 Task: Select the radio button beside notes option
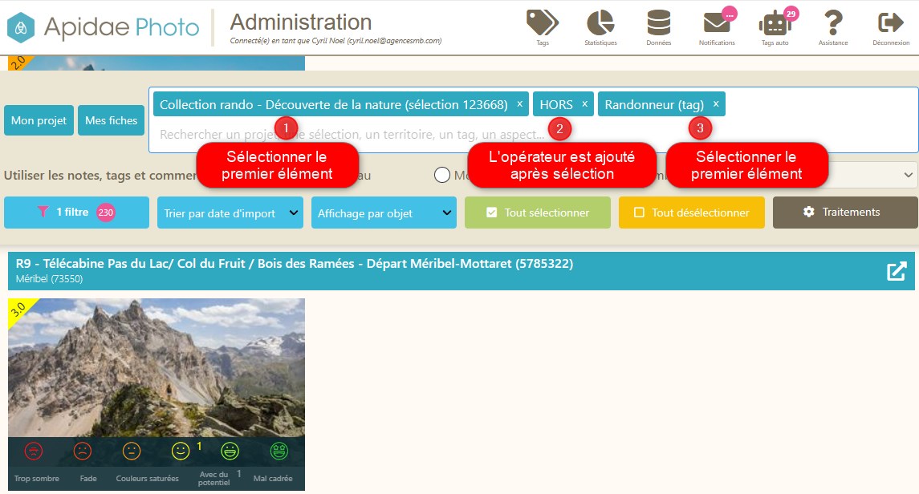pyautogui.click(x=442, y=175)
